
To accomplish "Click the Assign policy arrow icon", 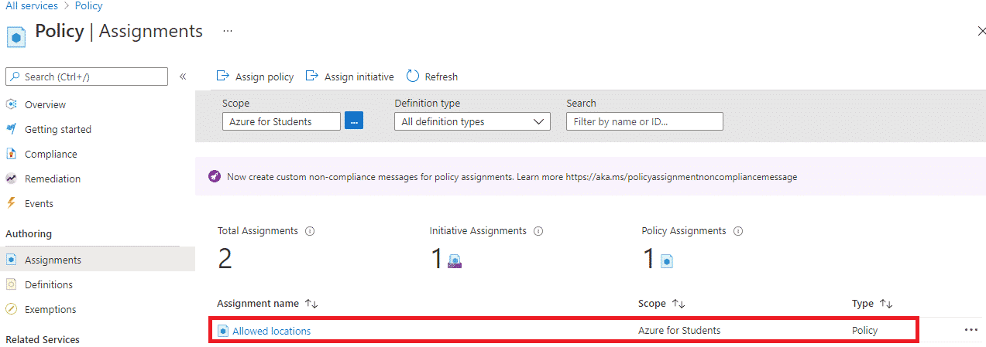I will point(222,76).
